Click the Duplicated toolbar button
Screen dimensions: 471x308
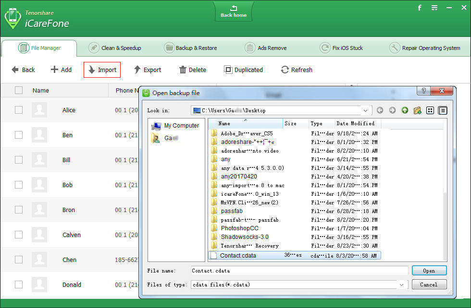243,70
